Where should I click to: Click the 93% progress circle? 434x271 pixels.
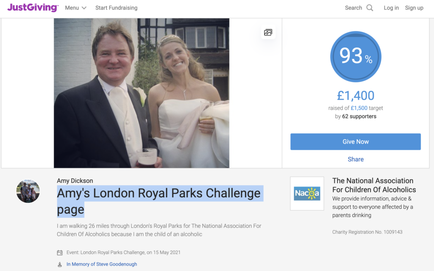[356, 56]
